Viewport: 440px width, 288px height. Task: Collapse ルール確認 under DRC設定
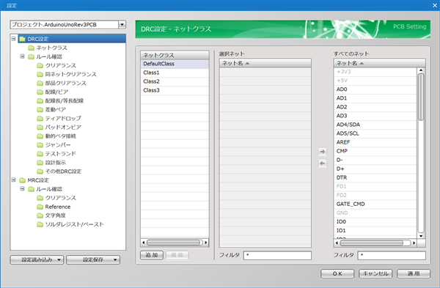pyautogui.click(x=22, y=56)
